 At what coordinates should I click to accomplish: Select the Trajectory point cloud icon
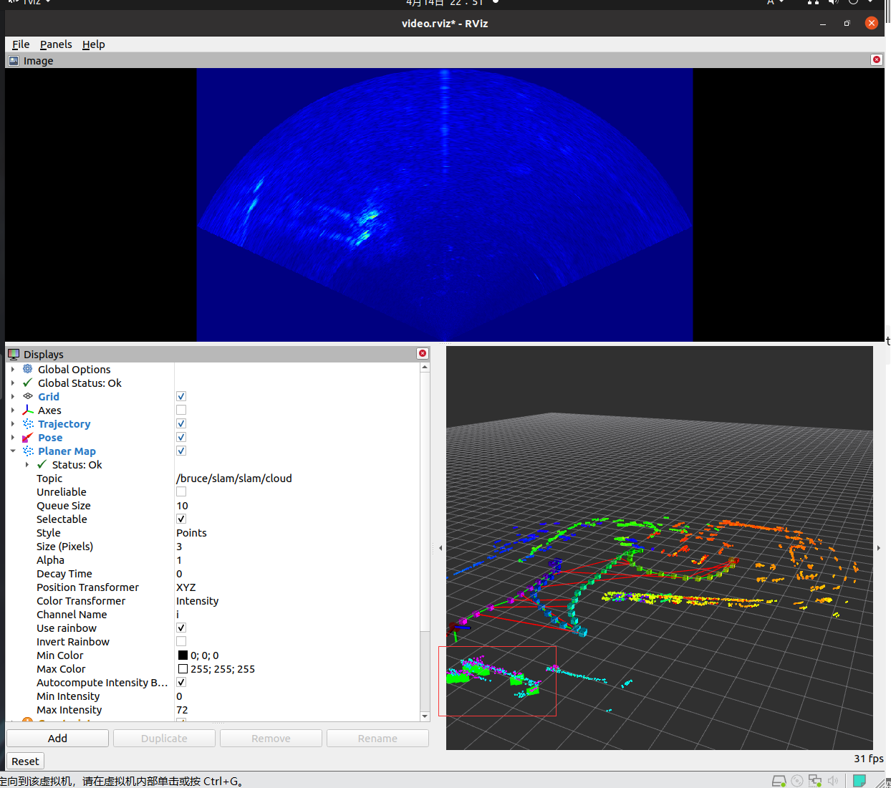click(x=28, y=423)
